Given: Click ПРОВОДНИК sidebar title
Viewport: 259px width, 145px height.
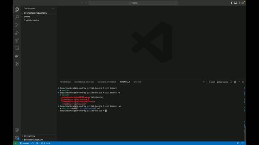Looking at the screenshot, I should 30,8.
